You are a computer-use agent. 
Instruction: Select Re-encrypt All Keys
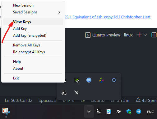tap(33, 52)
